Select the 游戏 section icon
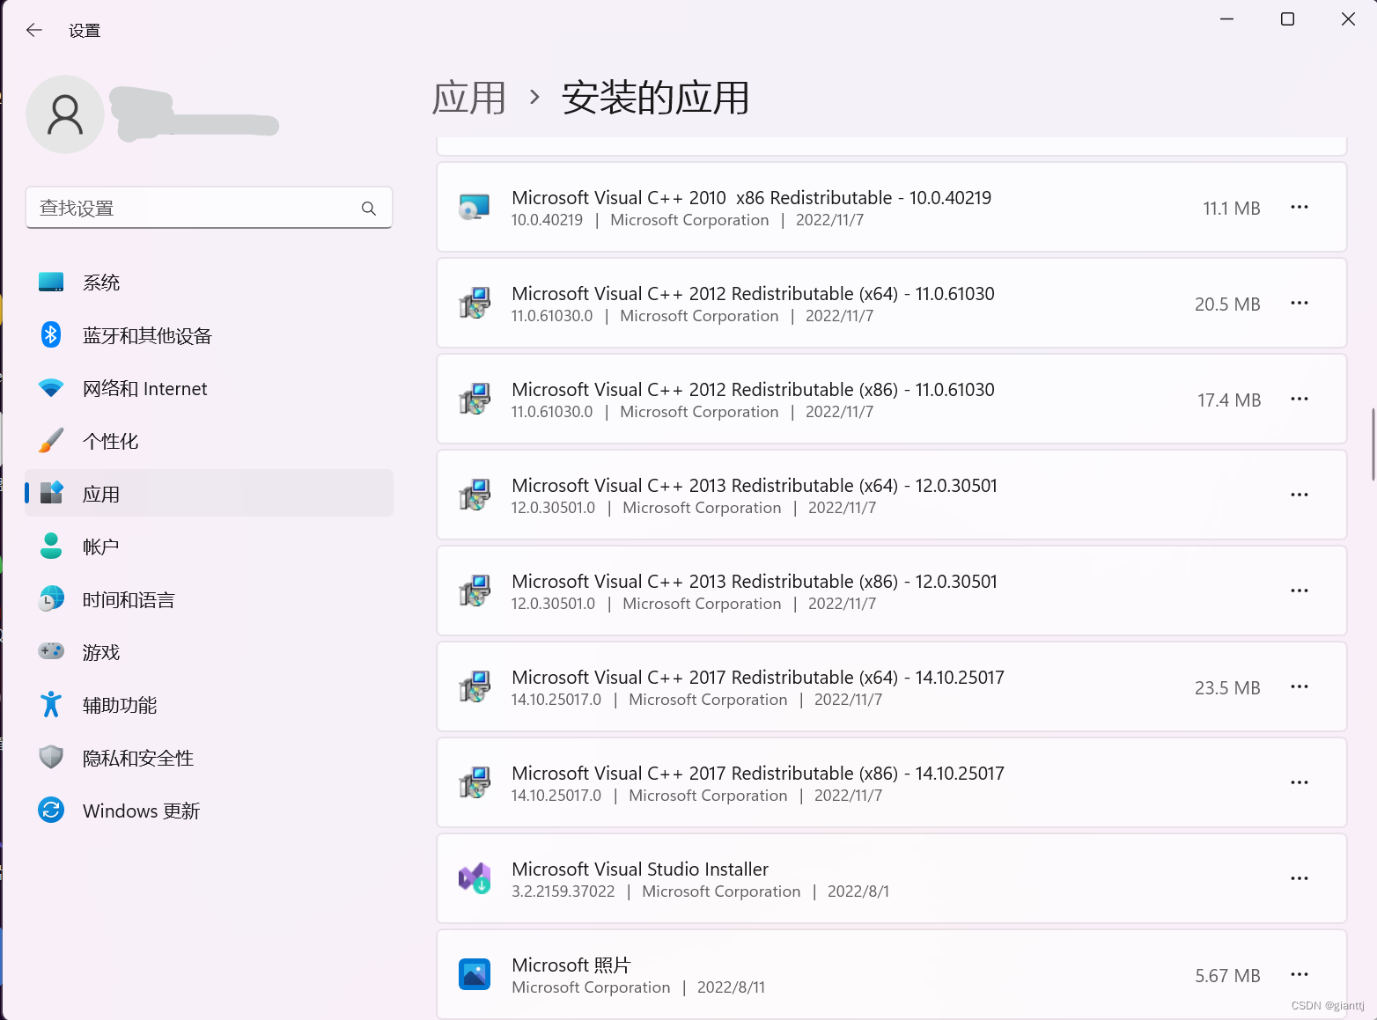This screenshot has width=1377, height=1020. 51,651
